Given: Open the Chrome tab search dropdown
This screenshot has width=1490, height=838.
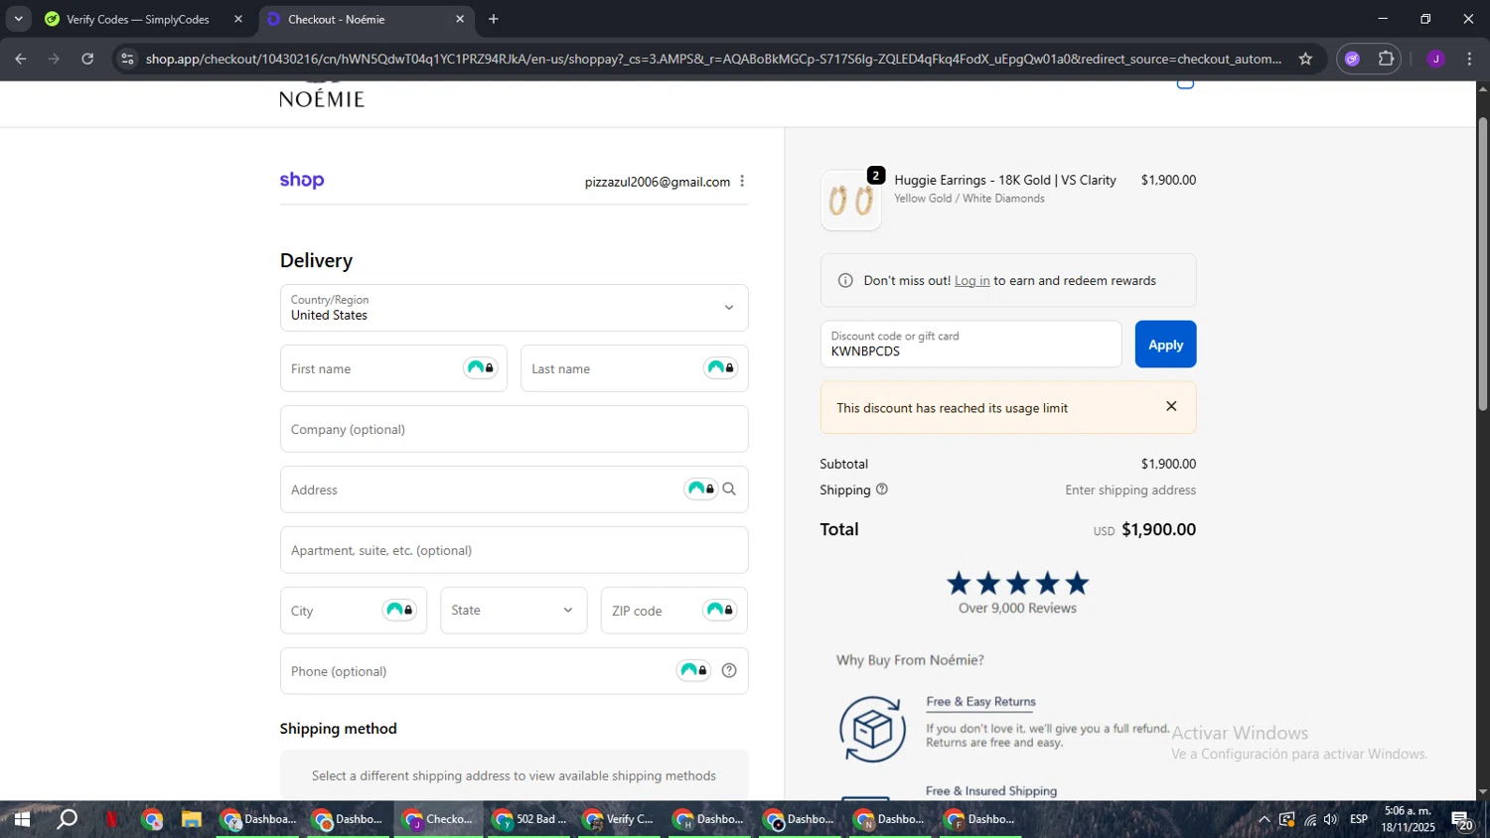Looking at the screenshot, I should pyautogui.click(x=18, y=19).
